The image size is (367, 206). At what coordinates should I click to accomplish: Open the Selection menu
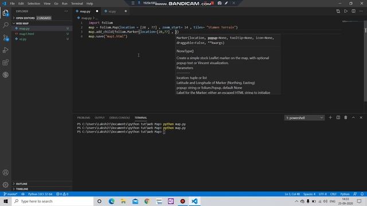34,3
